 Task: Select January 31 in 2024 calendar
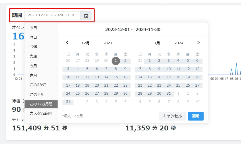pyautogui.click(x=169, y=94)
